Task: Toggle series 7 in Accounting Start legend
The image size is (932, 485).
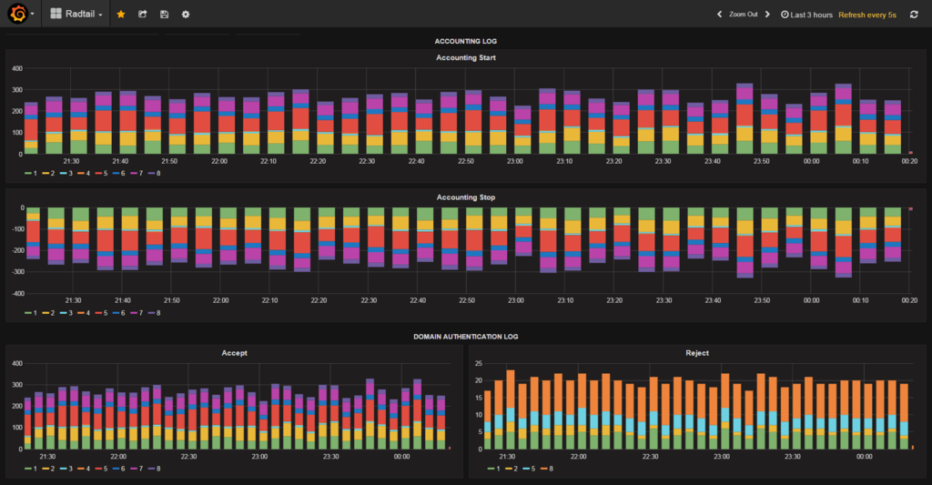Action: [x=137, y=174]
